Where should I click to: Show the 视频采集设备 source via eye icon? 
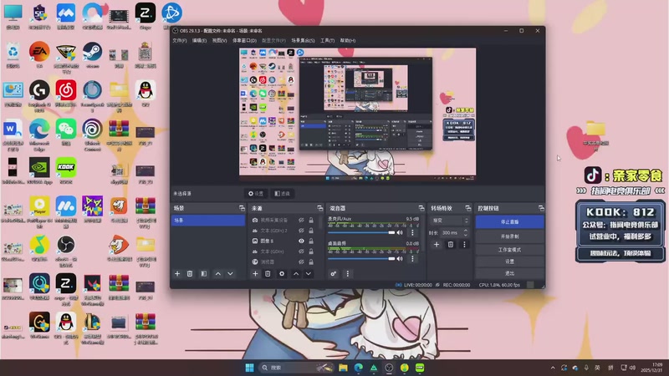click(301, 220)
